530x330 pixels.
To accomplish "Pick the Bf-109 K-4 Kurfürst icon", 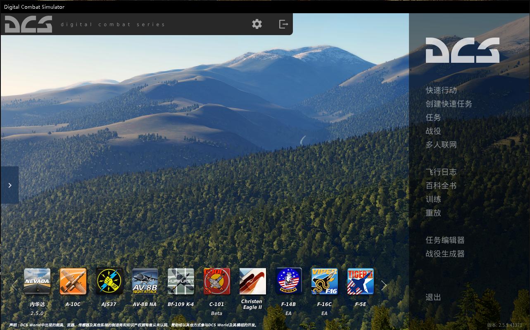I will pos(181,281).
